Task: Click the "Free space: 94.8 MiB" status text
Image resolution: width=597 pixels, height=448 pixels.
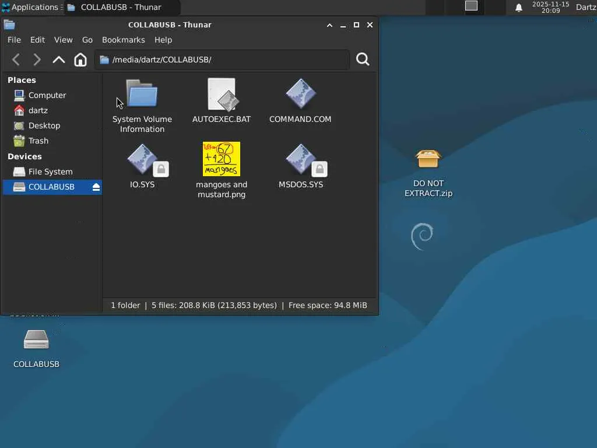Action: point(328,306)
